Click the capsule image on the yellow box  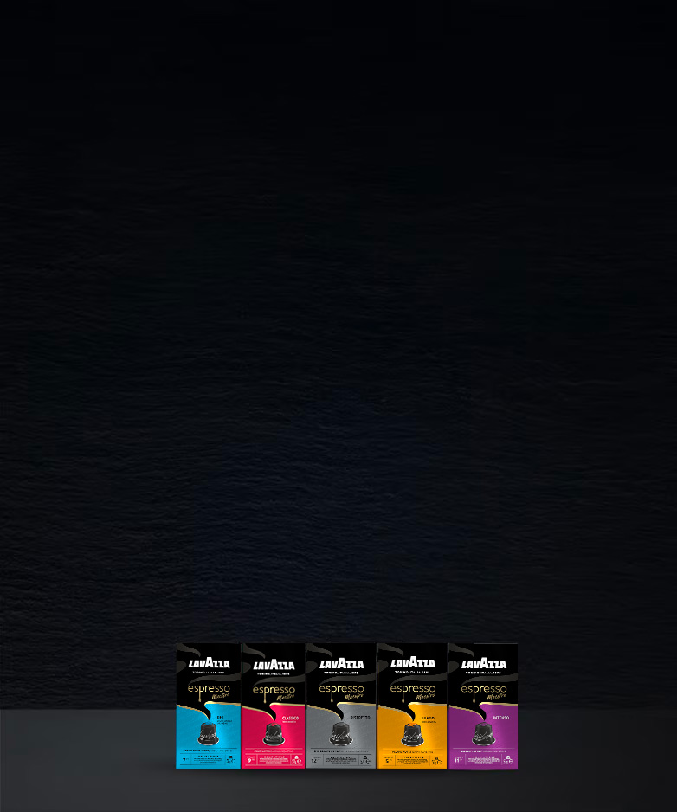click(411, 733)
